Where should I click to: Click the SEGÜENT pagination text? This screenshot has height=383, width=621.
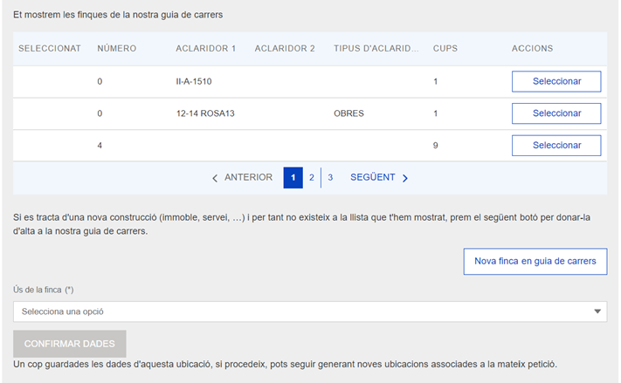tap(373, 178)
